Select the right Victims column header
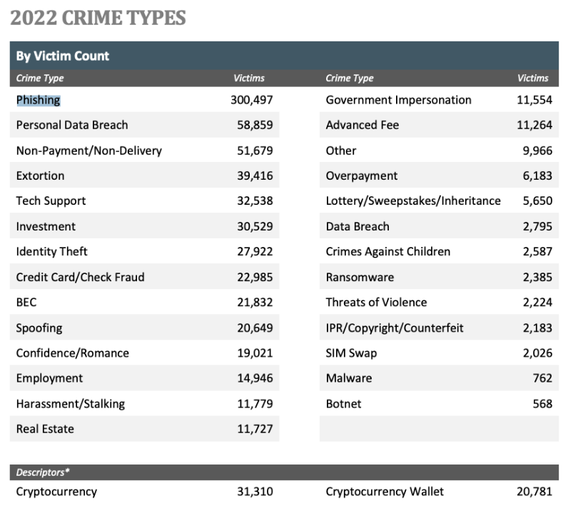The image size is (573, 508). pyautogui.click(x=533, y=78)
